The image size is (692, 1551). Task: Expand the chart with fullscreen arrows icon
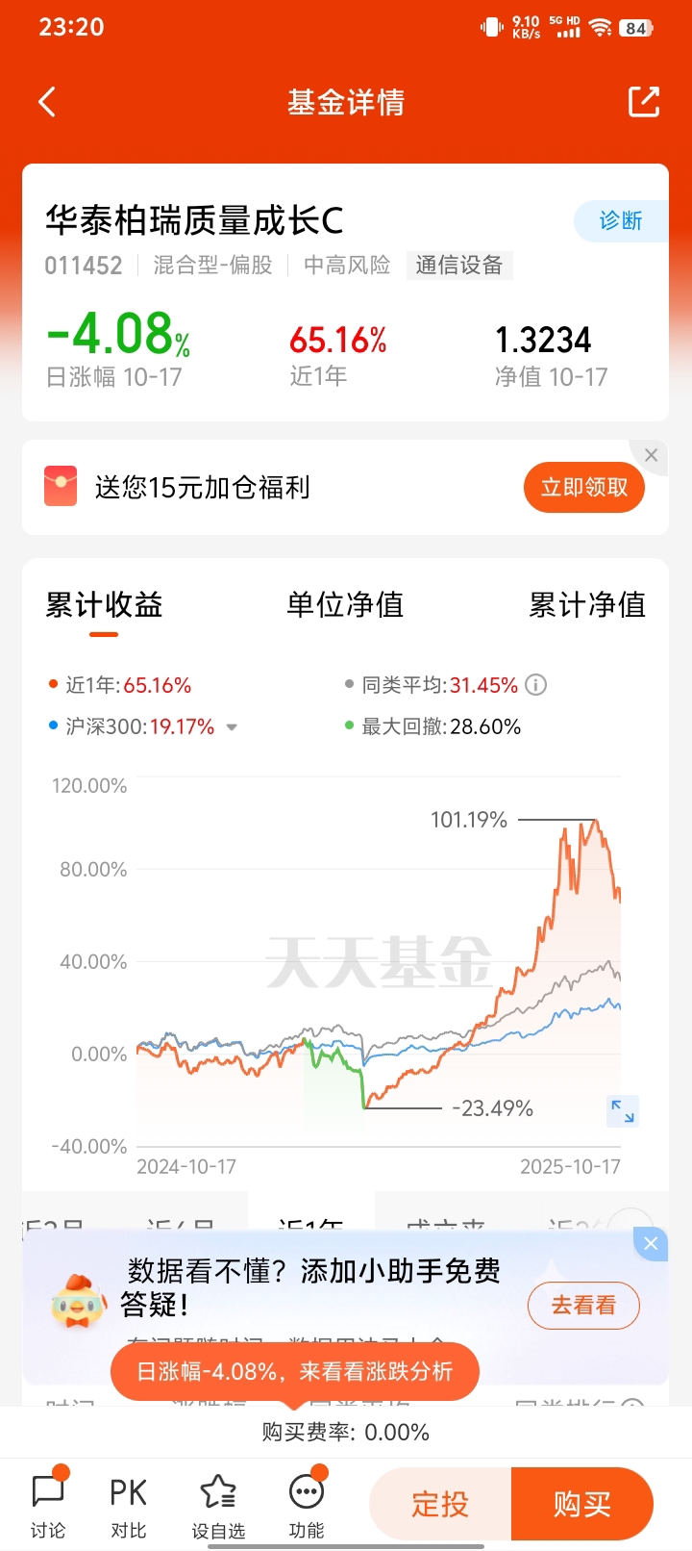click(x=623, y=1110)
